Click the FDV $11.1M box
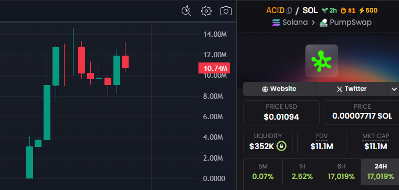This screenshot has width=399, height=190. 322,142
